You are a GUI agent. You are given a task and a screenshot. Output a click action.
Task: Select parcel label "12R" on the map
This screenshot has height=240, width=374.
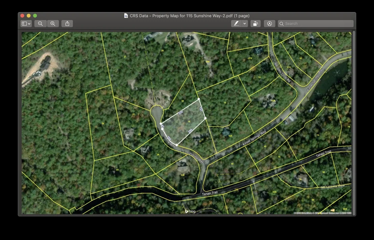(273, 101)
